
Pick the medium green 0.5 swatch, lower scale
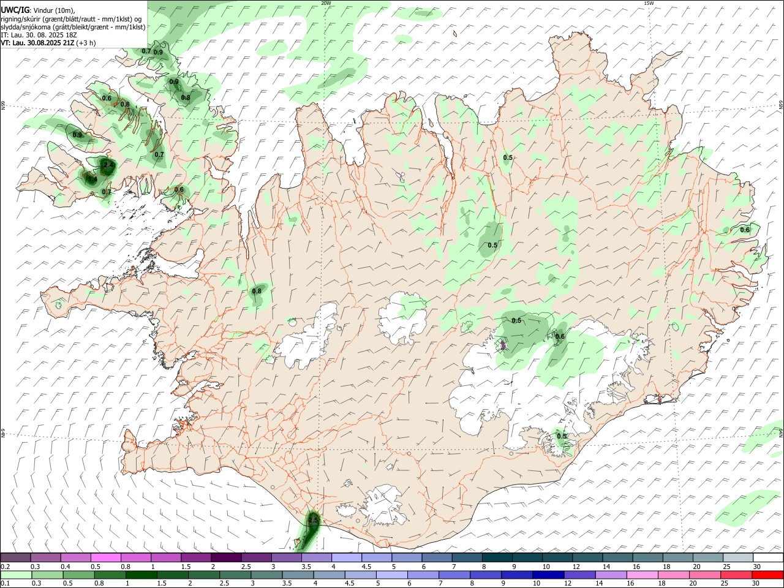tap(78, 575)
